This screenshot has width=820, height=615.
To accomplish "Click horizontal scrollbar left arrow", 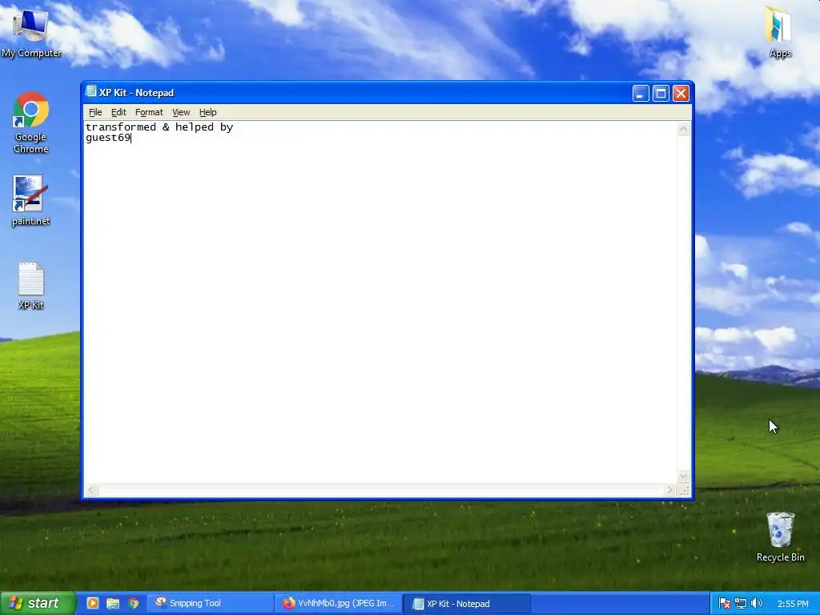I will point(91,490).
